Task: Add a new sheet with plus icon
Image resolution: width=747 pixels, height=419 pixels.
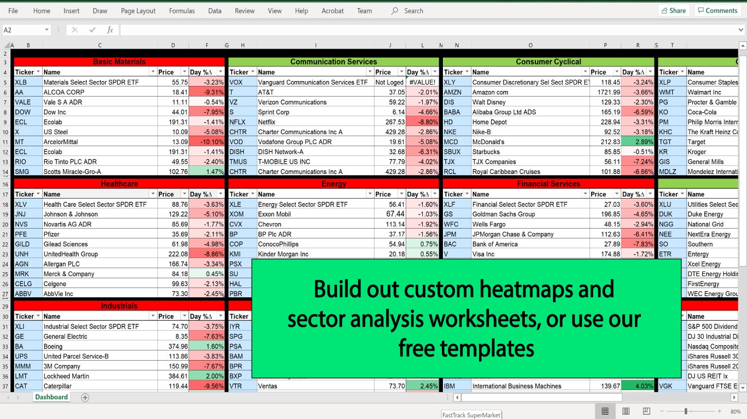Action: tap(85, 398)
